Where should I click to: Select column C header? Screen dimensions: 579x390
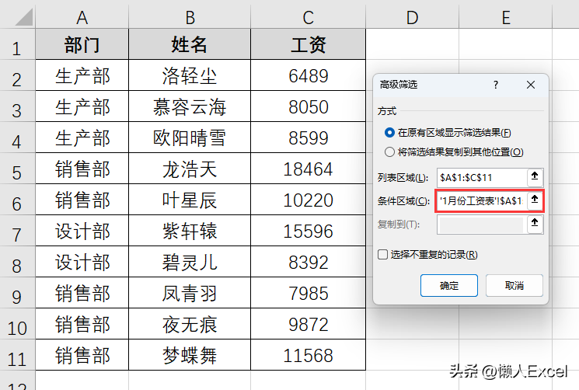tap(308, 17)
